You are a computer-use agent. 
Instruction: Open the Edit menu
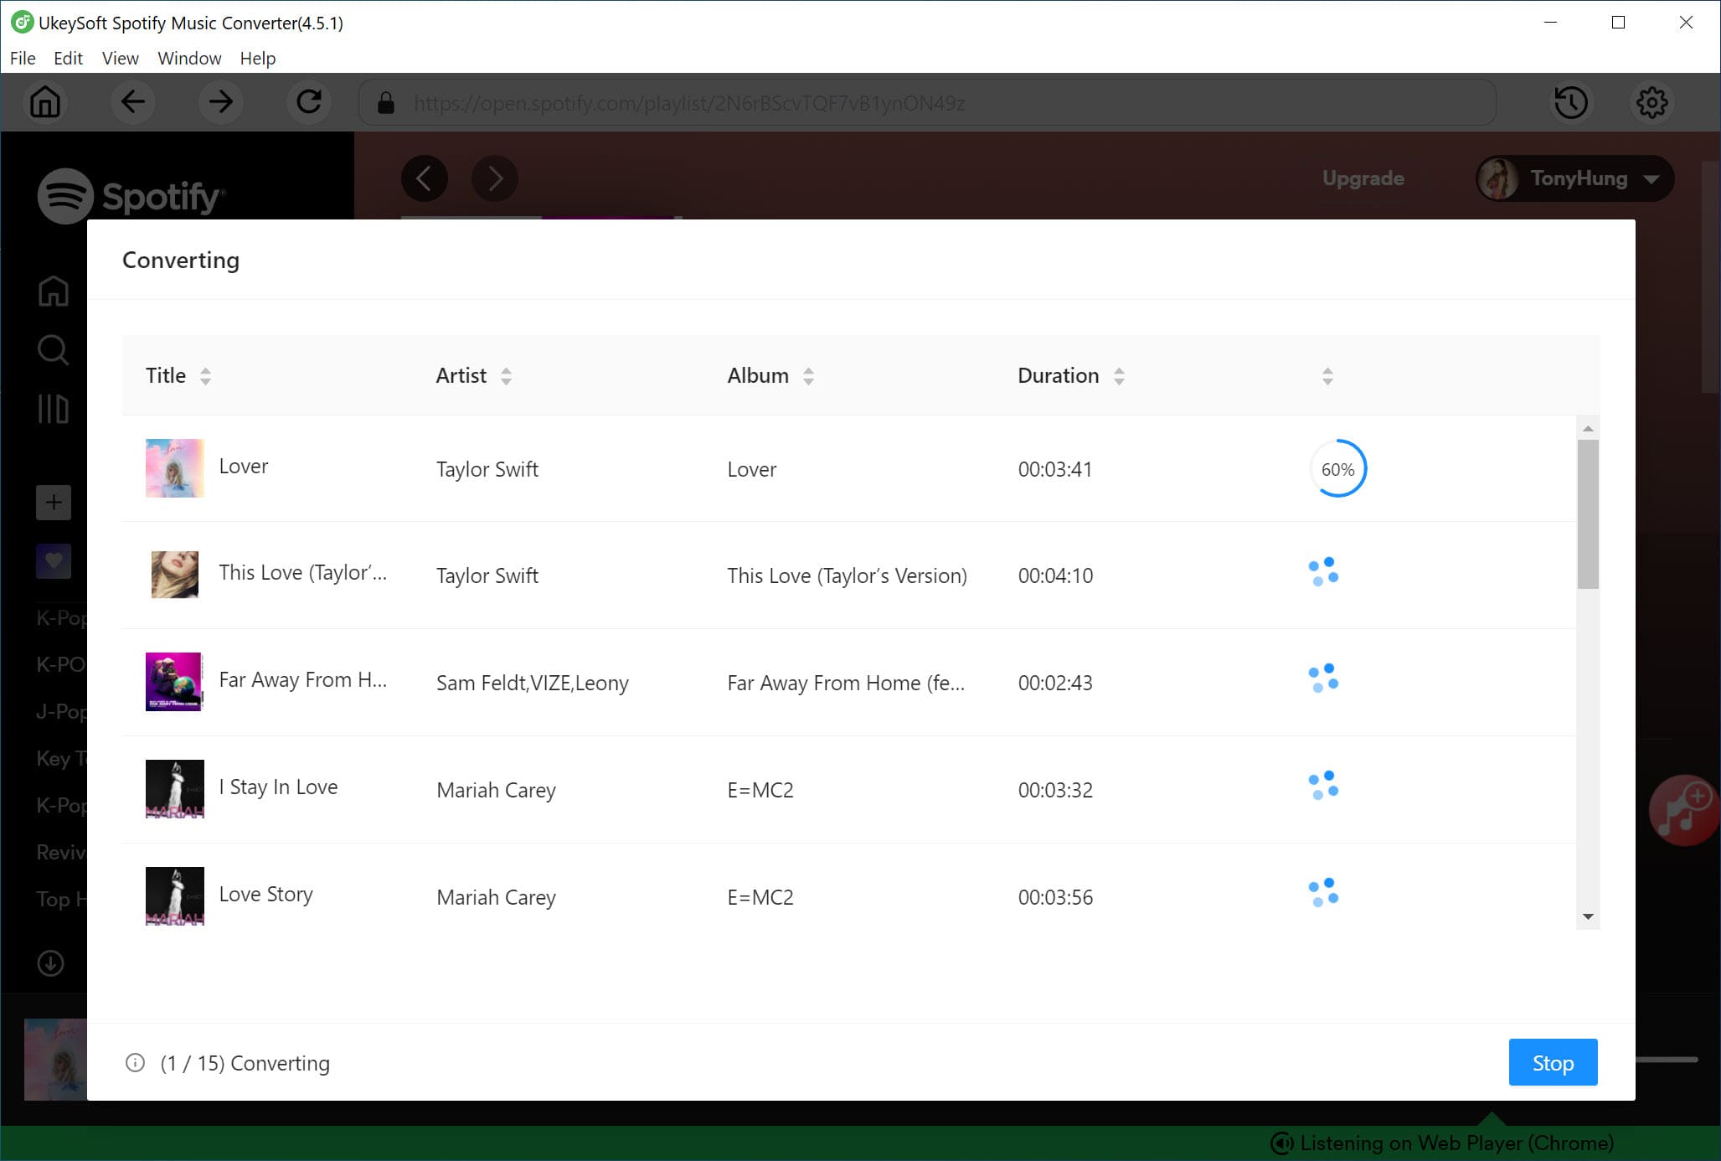(x=66, y=57)
